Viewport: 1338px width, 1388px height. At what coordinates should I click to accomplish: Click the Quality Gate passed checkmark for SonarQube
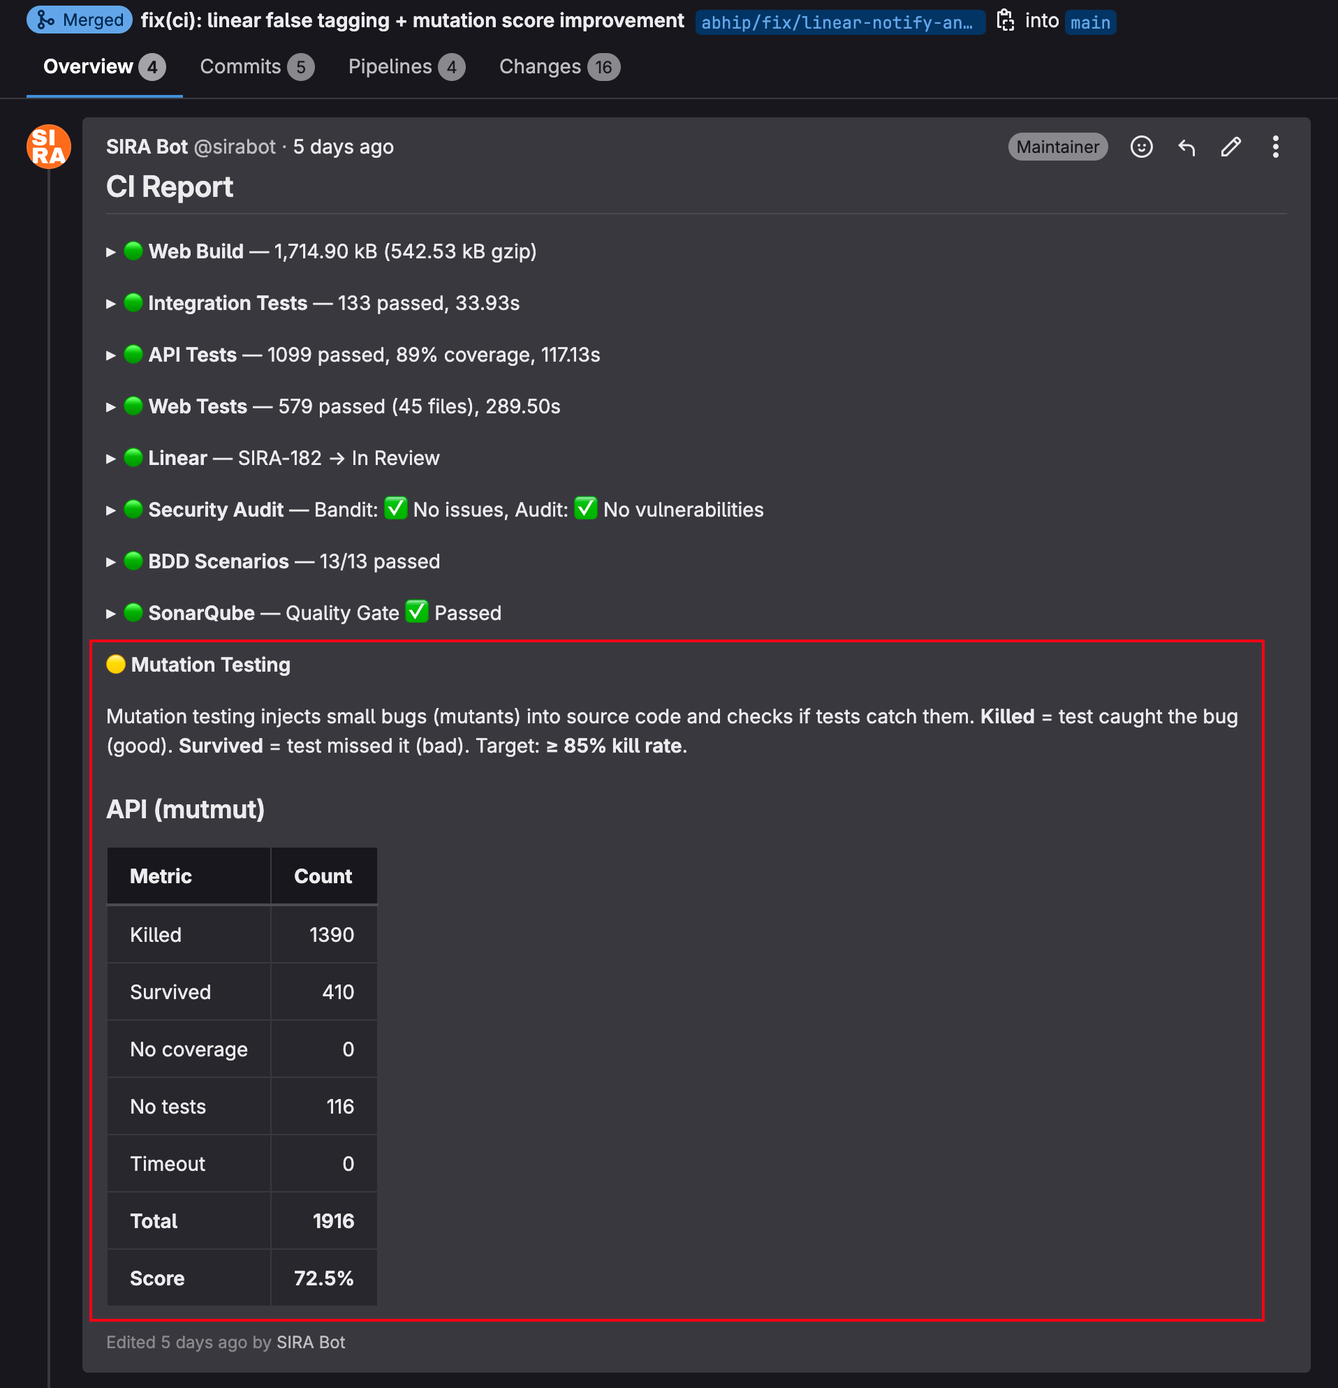[x=416, y=612]
